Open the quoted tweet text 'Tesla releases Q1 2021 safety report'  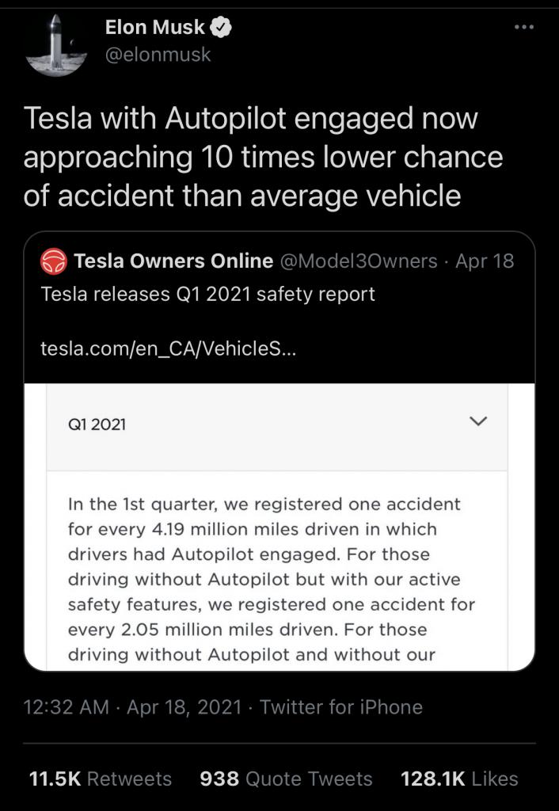207,295
